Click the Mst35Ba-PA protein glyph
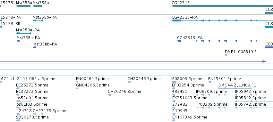Screen dimensions: 273x122 18,41
